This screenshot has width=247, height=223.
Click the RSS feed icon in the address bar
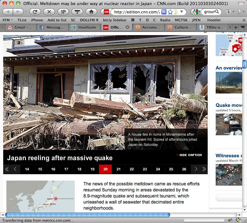164,12
